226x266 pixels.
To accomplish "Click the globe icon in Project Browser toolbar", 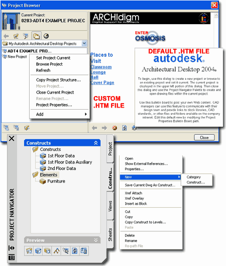I will click(46, 36).
